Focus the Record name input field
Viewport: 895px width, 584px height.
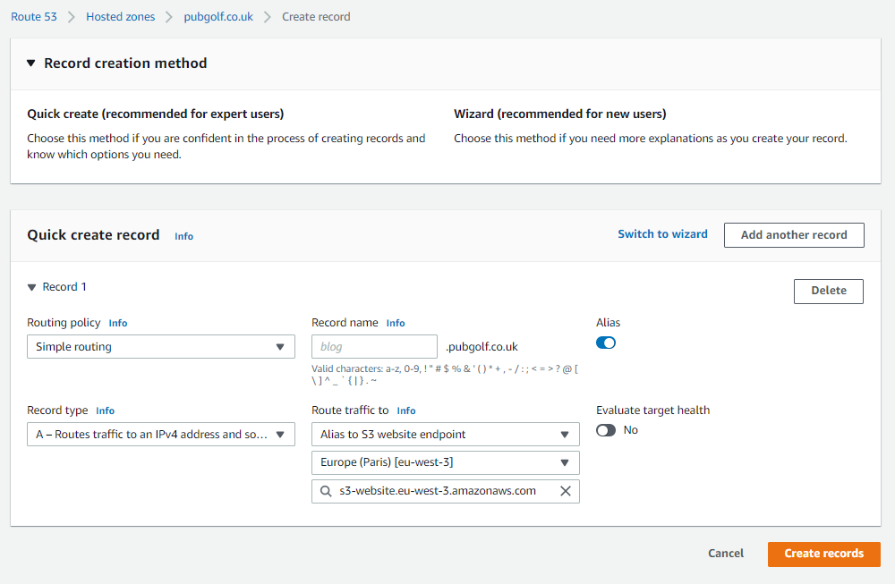[374, 347]
